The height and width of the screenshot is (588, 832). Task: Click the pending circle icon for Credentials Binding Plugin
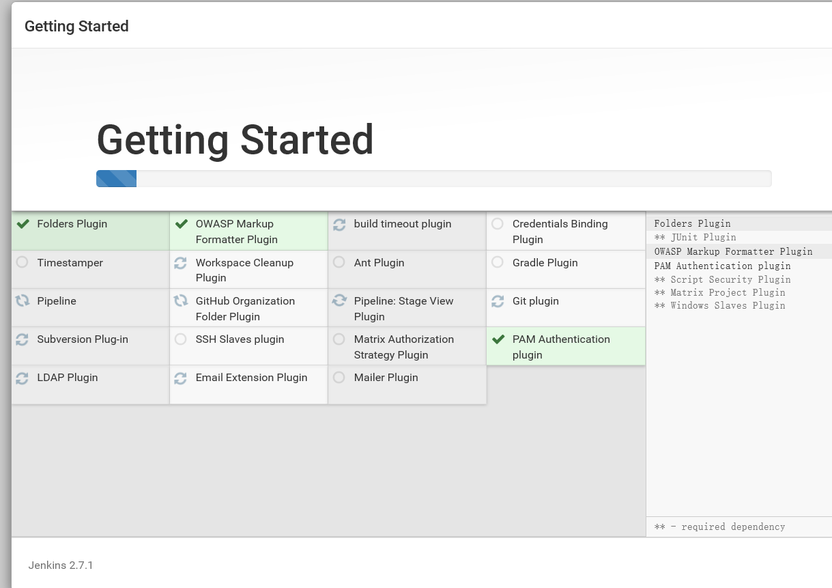pyautogui.click(x=498, y=224)
